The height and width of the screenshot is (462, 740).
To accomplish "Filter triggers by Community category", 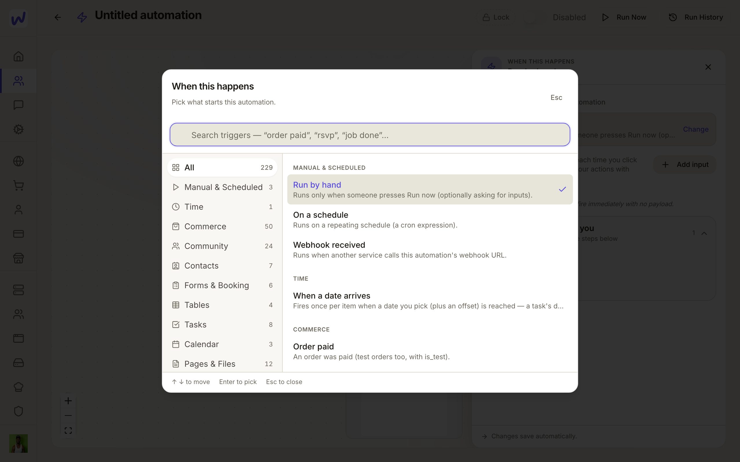I will click(222, 246).
